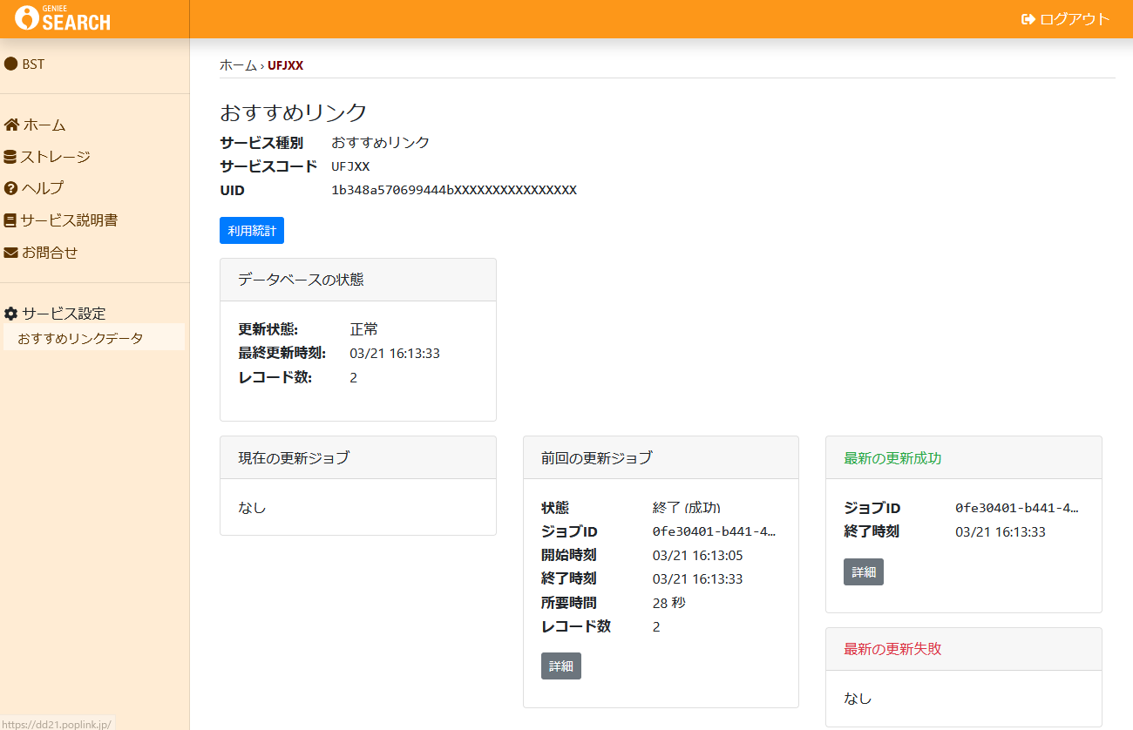Click the データベースの状態 card header

358,280
